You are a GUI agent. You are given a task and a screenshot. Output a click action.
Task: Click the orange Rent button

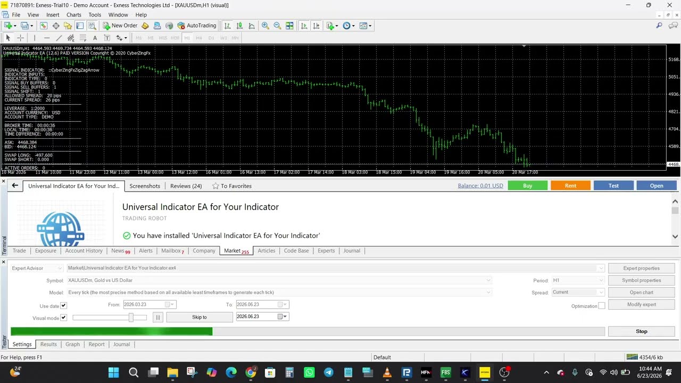pos(570,186)
